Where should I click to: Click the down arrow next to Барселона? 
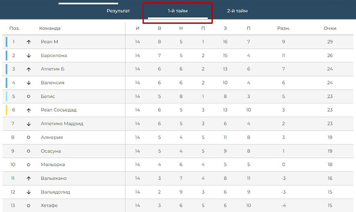28,55
